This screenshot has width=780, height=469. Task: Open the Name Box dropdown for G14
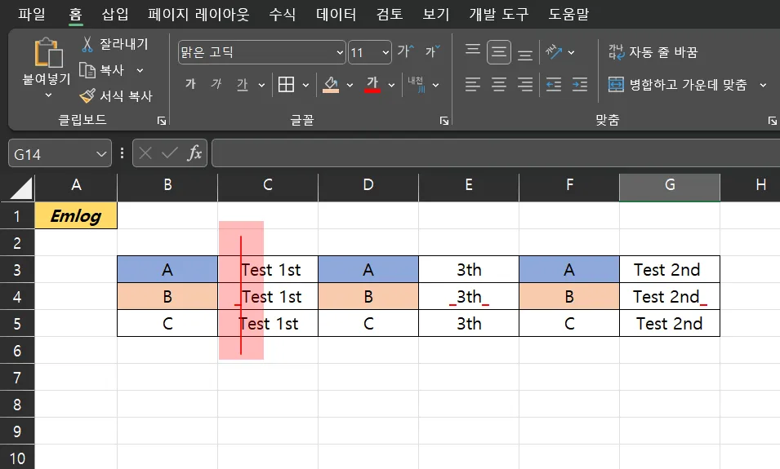(x=101, y=154)
